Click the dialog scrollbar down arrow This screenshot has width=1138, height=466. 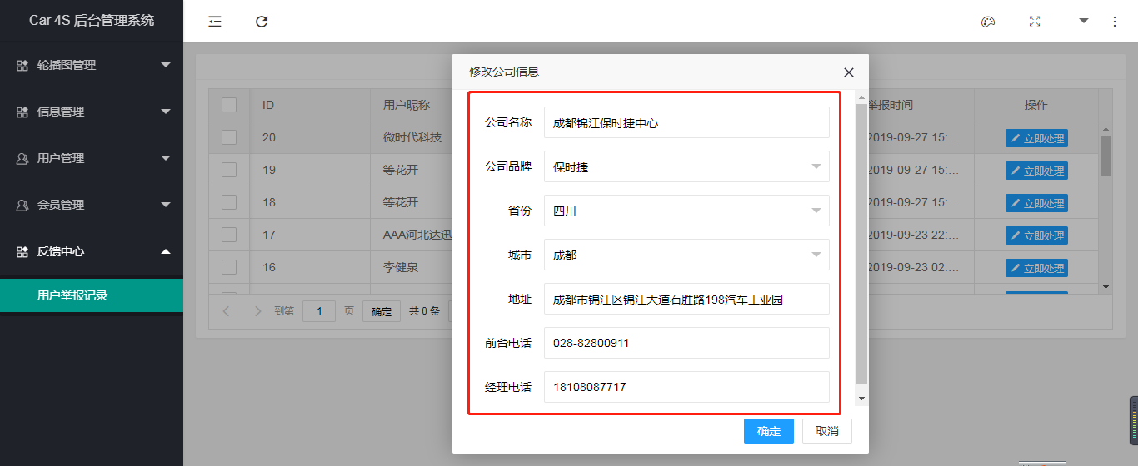(x=861, y=399)
